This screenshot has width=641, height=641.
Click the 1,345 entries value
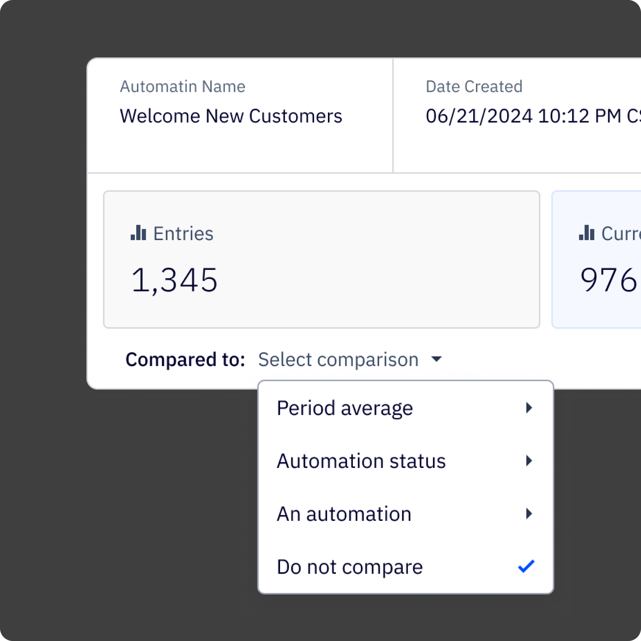tap(175, 280)
